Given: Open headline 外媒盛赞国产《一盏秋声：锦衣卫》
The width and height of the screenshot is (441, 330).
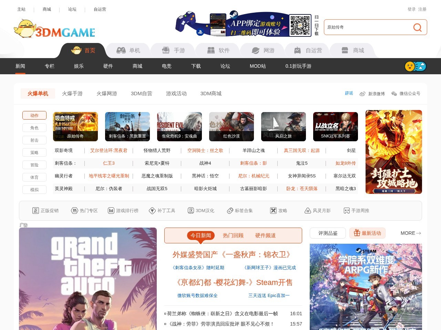Looking at the screenshot, I should pyautogui.click(x=233, y=255).
